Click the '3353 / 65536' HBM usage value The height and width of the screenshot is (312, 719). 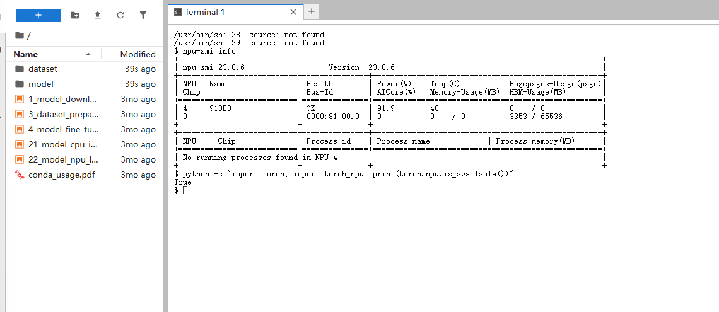[x=536, y=117]
